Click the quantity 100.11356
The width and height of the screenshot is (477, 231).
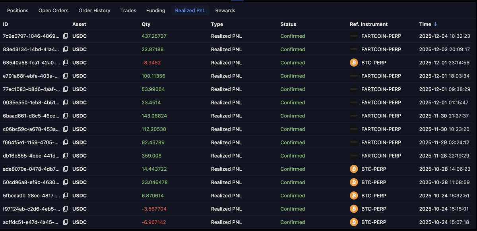[153, 76]
